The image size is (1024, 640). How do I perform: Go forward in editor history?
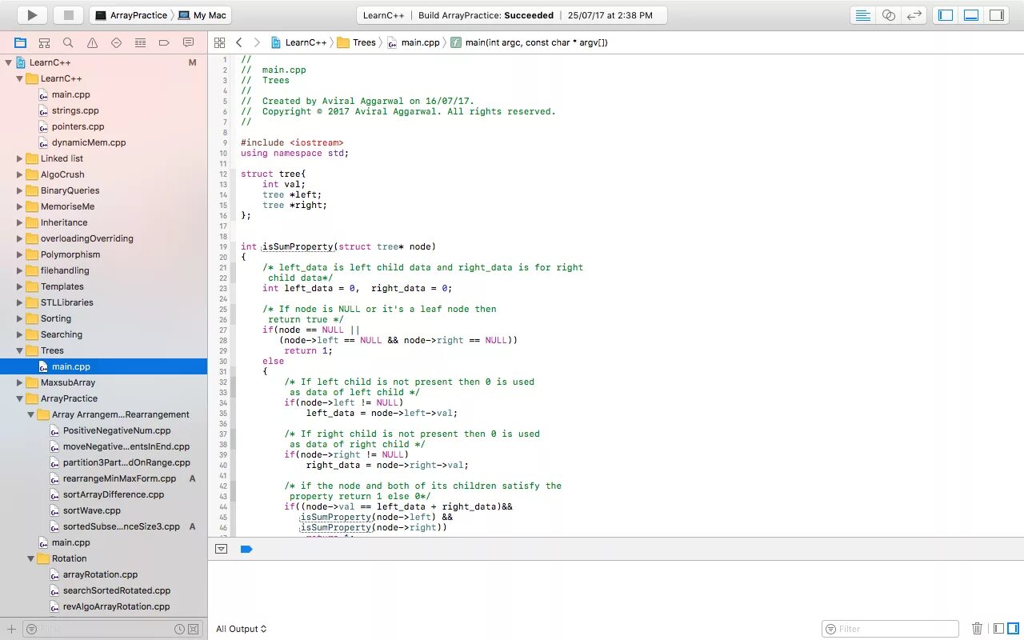[x=257, y=42]
